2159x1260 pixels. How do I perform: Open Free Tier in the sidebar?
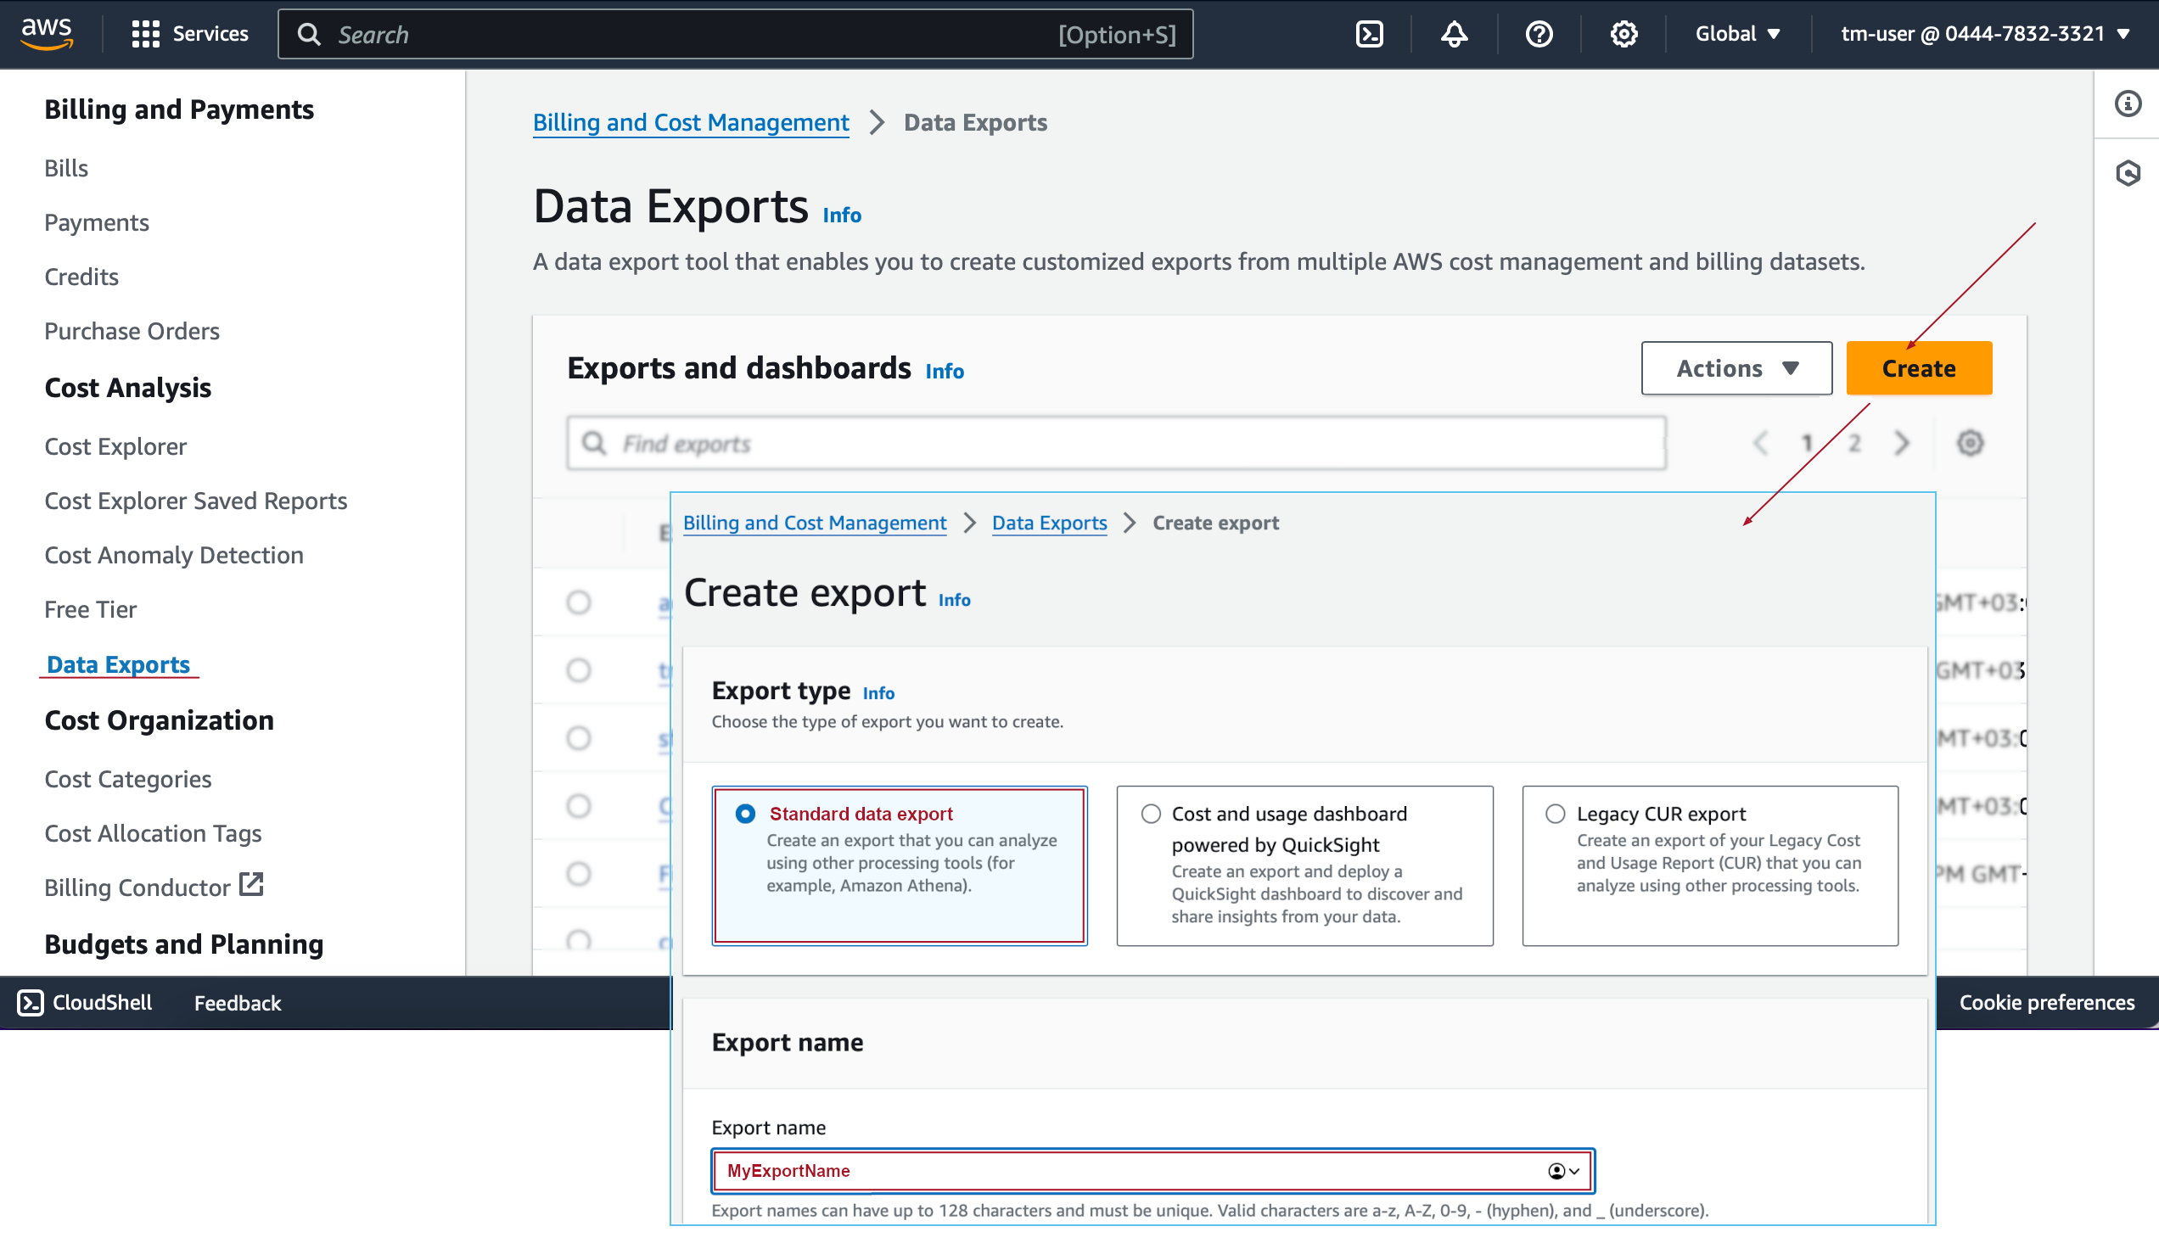click(90, 609)
